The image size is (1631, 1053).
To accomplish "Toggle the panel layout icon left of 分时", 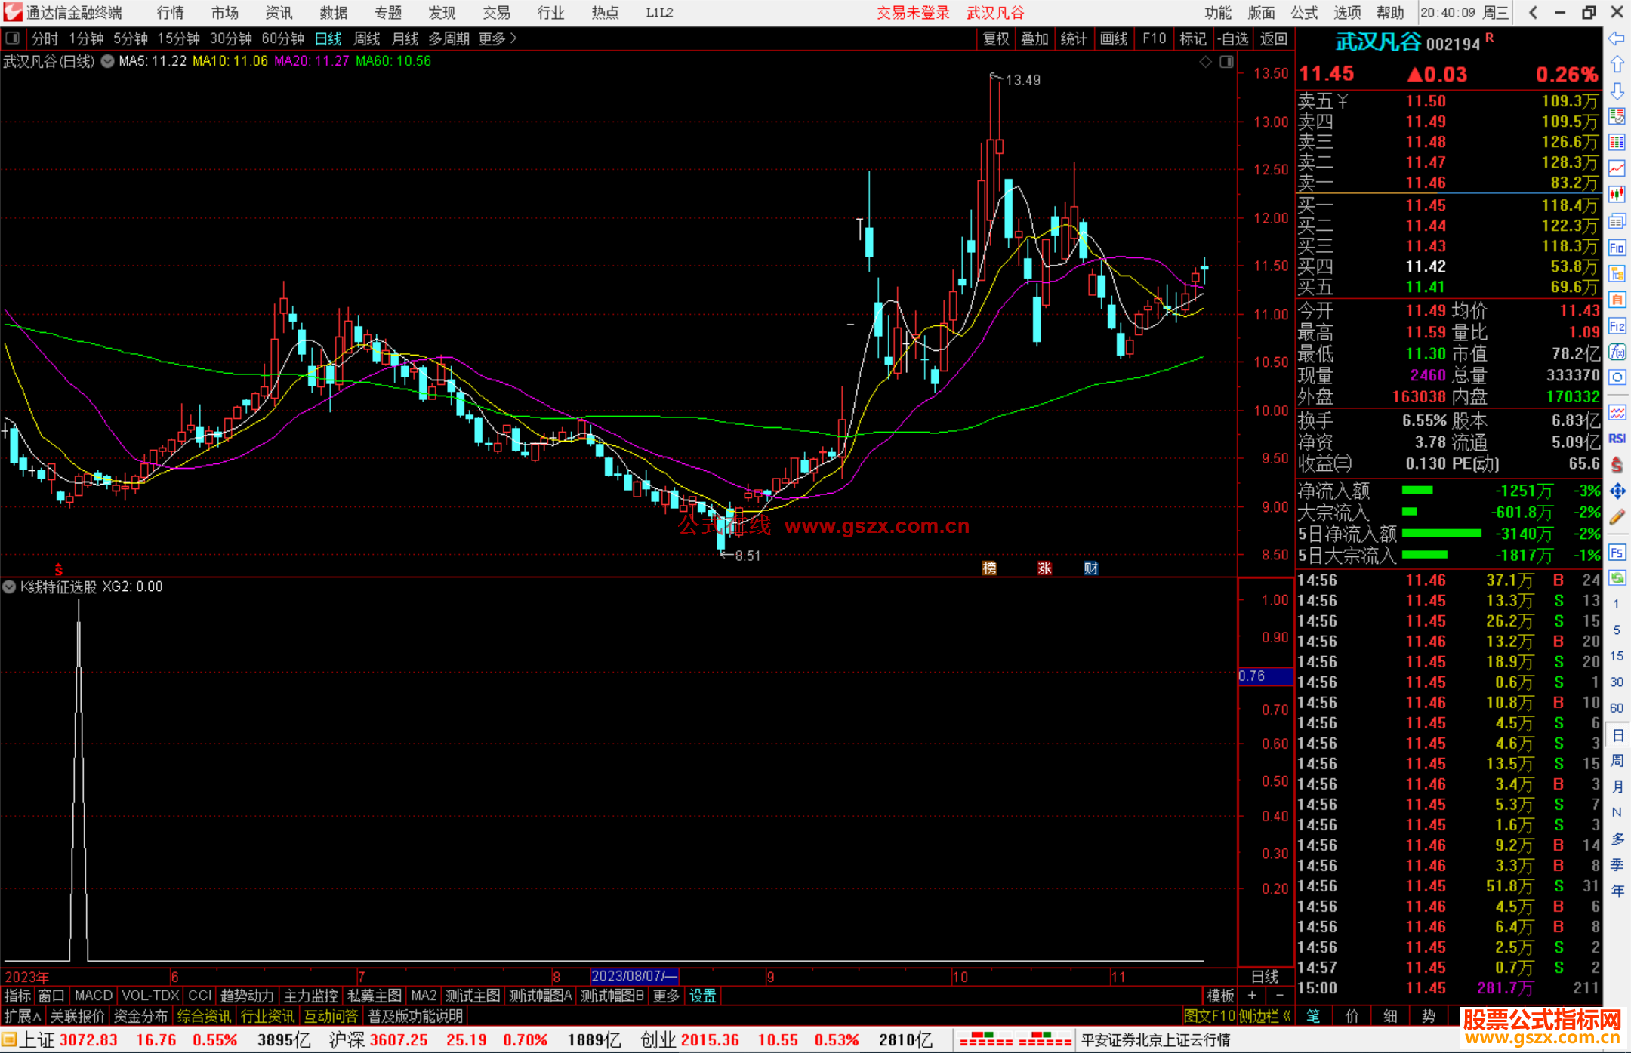I will coord(12,38).
